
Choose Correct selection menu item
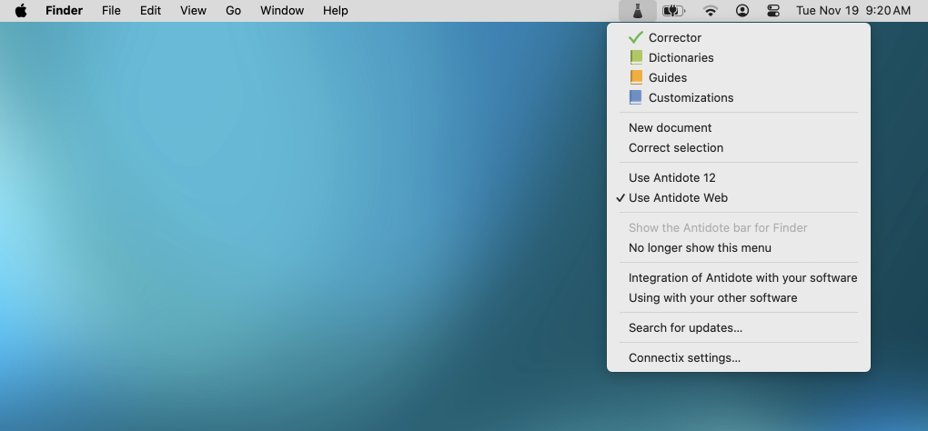click(676, 148)
